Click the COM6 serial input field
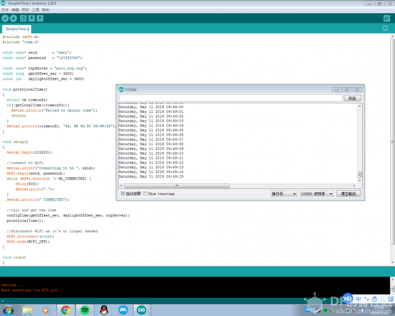The image size is (395, 316). tap(231, 98)
